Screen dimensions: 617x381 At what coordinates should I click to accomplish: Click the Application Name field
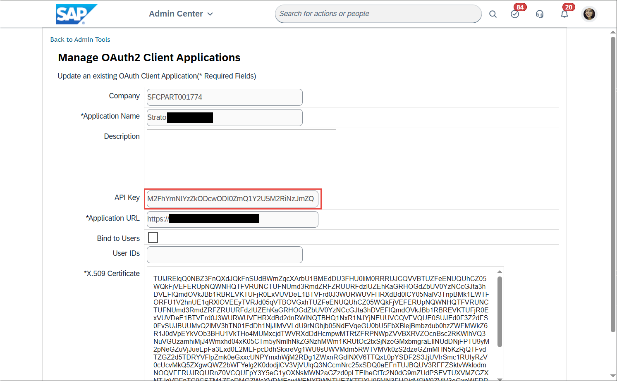(x=256, y=118)
